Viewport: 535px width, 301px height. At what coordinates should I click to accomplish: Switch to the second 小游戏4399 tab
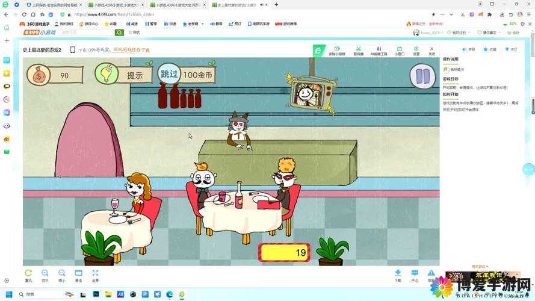click(x=114, y=5)
